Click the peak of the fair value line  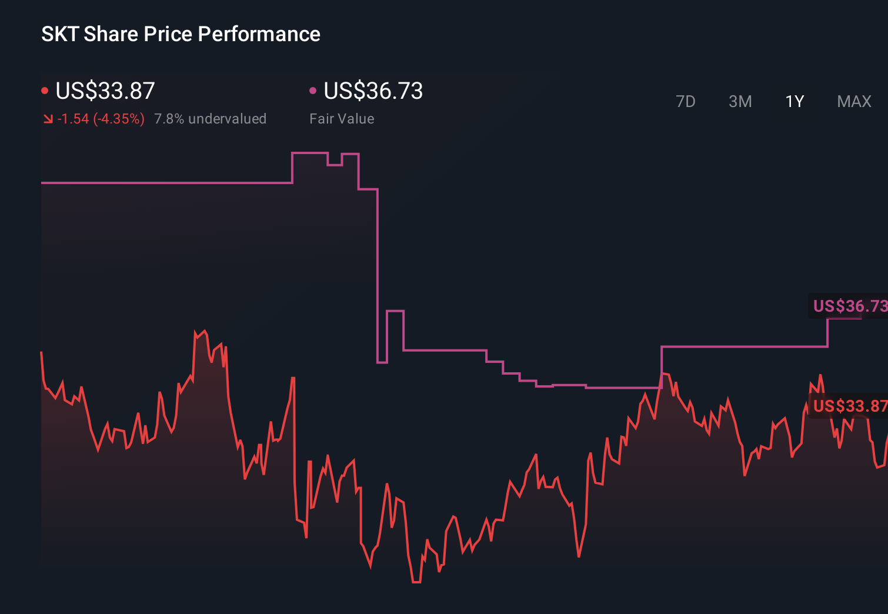click(309, 153)
